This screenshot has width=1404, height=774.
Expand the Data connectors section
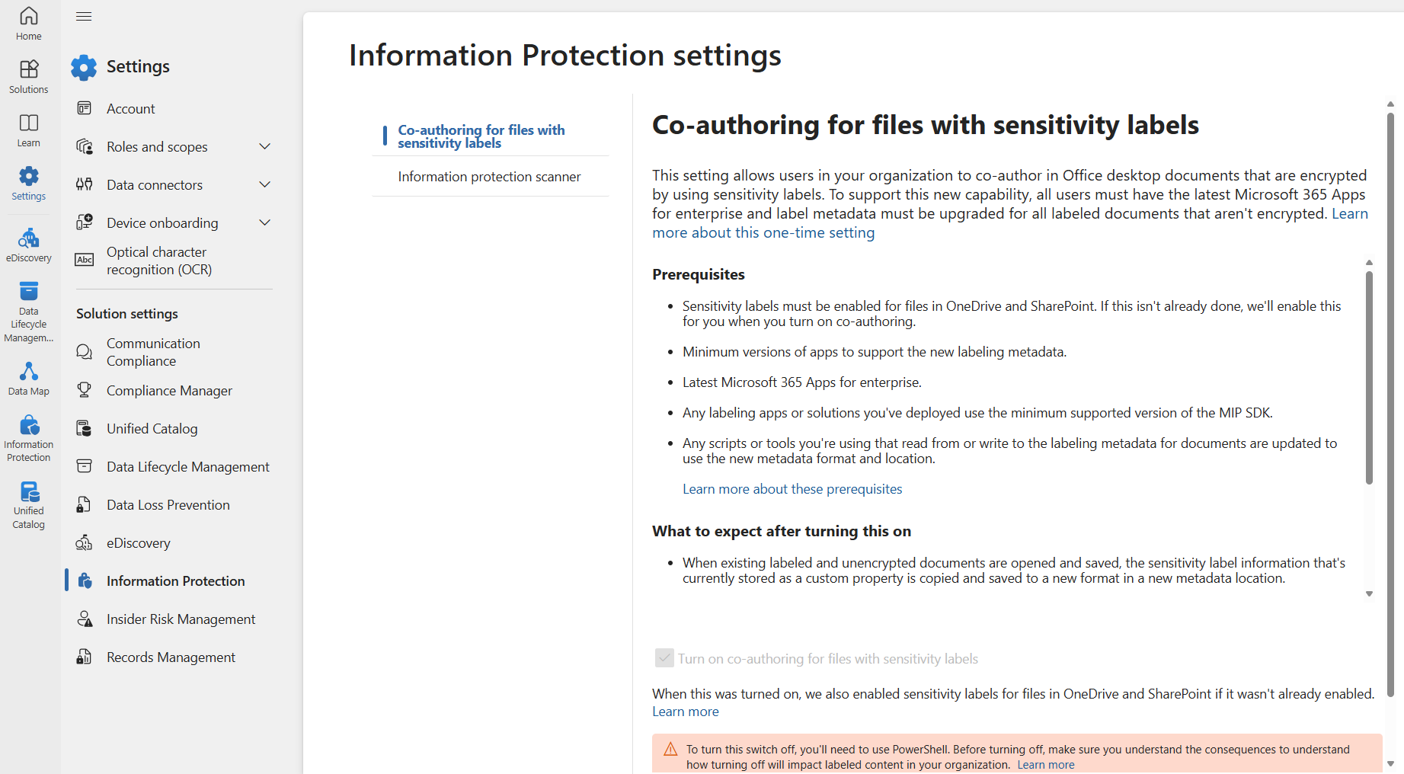point(264,184)
